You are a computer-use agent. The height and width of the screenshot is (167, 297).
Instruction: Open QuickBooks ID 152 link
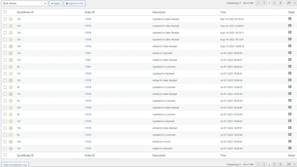19,81
